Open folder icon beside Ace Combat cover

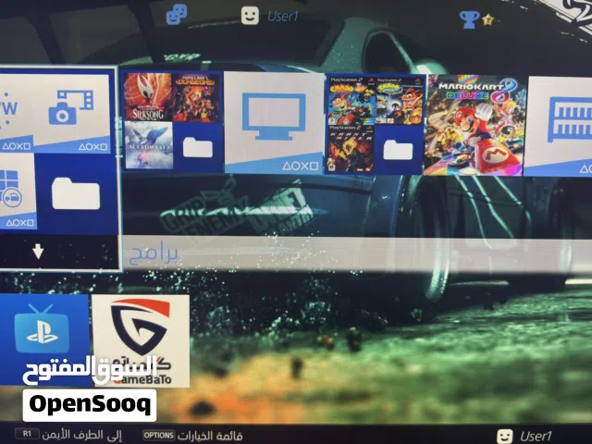(197, 147)
